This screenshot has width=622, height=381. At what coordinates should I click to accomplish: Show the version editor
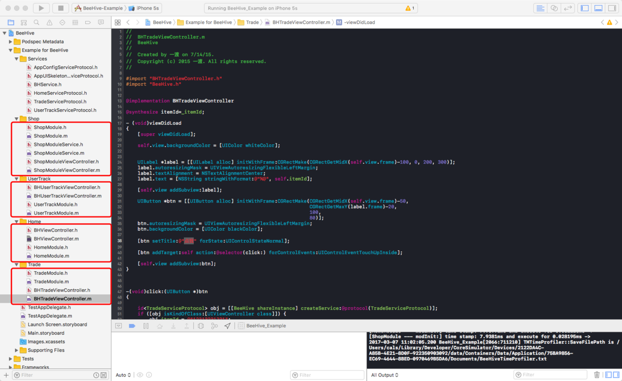point(568,8)
